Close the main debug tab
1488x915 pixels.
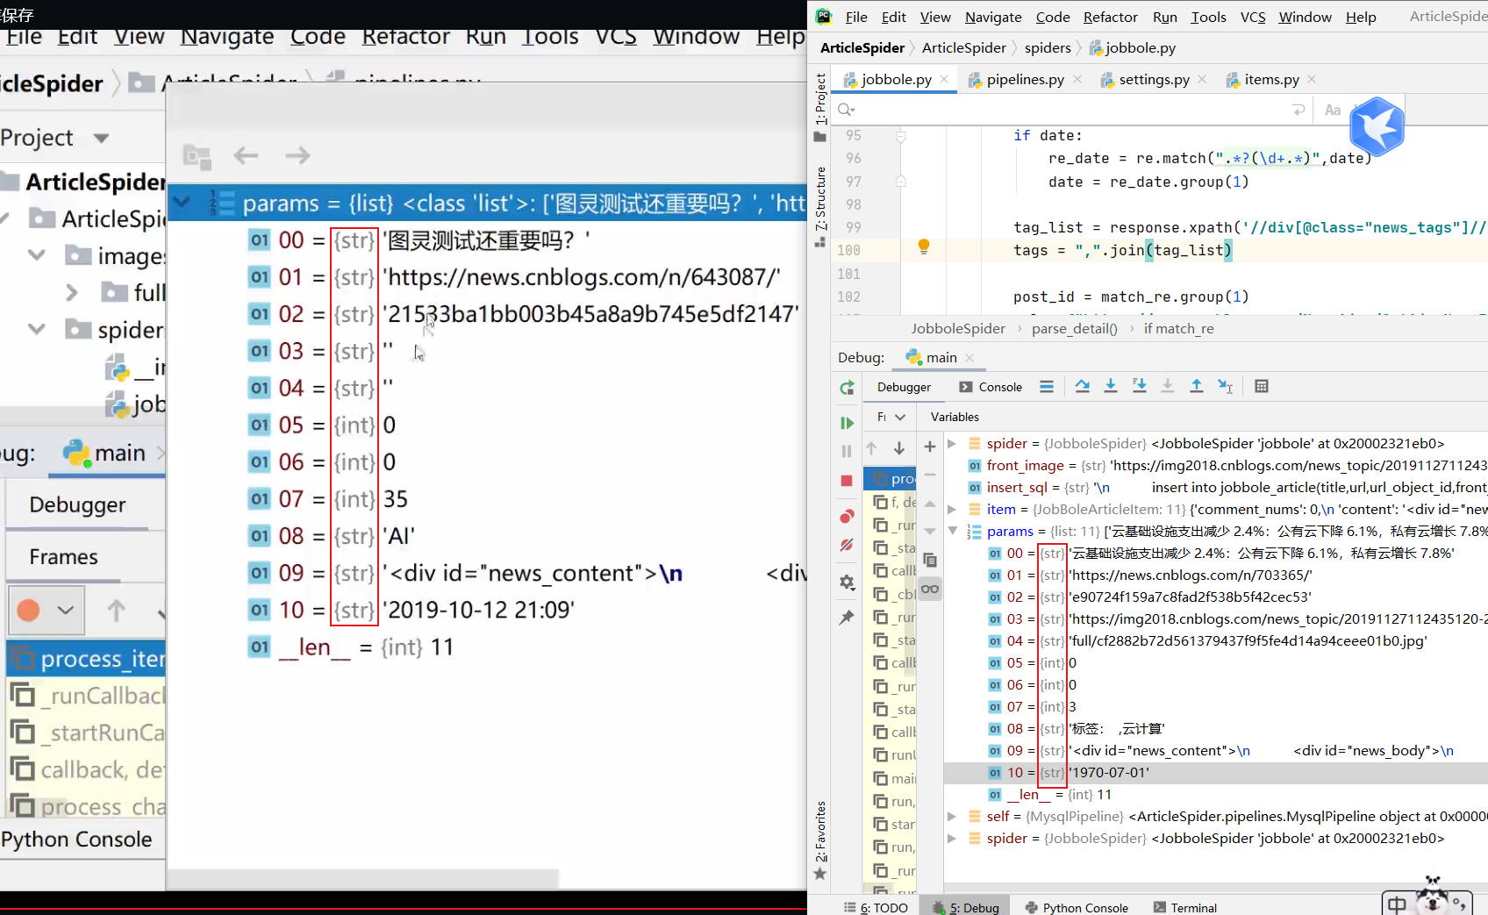coord(969,357)
